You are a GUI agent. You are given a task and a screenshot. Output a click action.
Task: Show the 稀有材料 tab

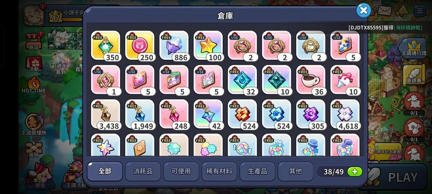[x=219, y=171]
